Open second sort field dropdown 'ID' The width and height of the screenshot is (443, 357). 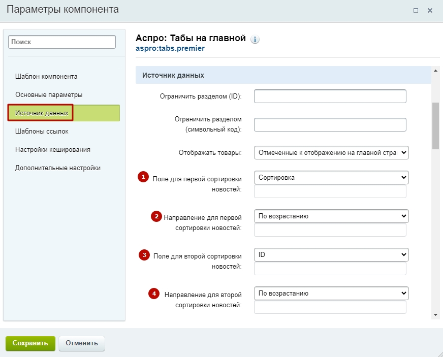[x=331, y=255]
